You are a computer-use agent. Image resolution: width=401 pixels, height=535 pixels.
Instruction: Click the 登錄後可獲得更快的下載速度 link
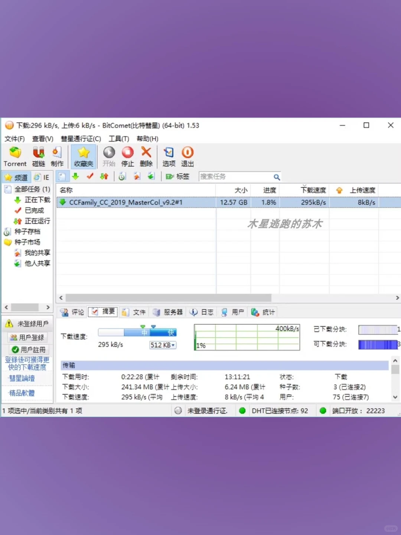(x=27, y=363)
